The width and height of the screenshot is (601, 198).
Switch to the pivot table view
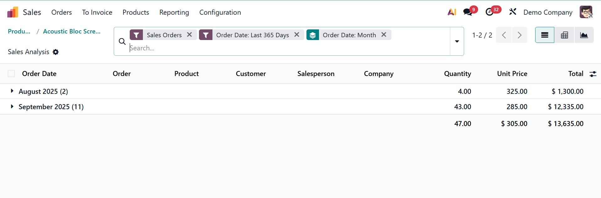[564, 35]
